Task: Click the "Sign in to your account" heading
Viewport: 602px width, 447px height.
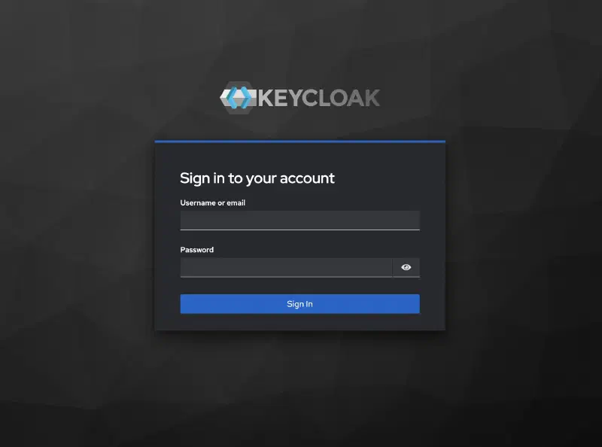Action: [257, 178]
